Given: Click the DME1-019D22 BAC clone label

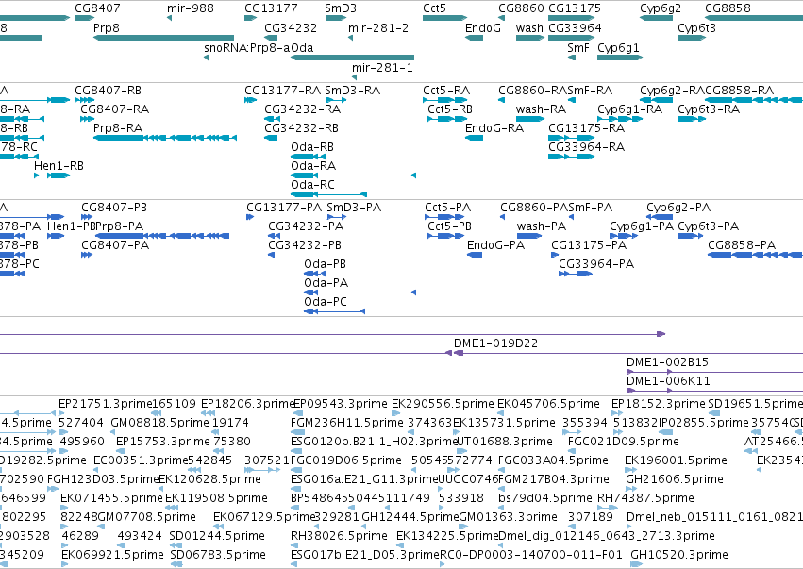Looking at the screenshot, I should pos(495,343).
